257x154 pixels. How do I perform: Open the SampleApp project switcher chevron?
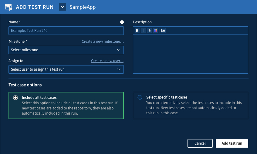click(x=63, y=7)
